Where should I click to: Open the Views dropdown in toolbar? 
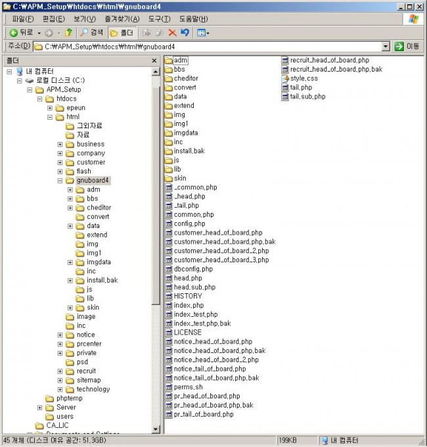tap(204, 32)
